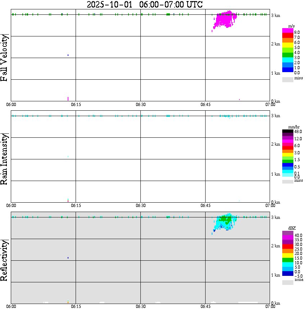The image size is (306, 313).
Task: Click the cyan swatch in the m/s legend
Action: tap(288, 60)
